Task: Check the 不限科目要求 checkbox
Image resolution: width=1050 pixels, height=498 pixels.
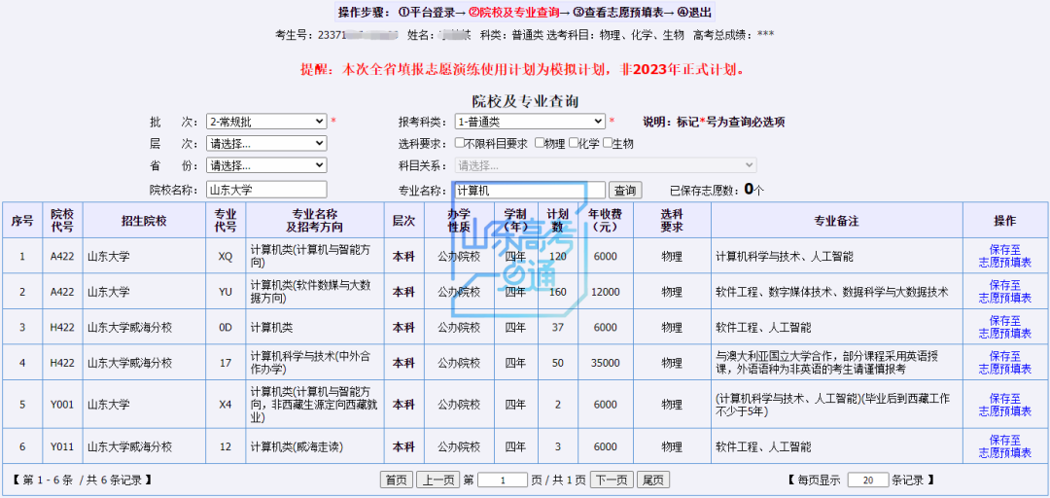Action: (x=460, y=144)
